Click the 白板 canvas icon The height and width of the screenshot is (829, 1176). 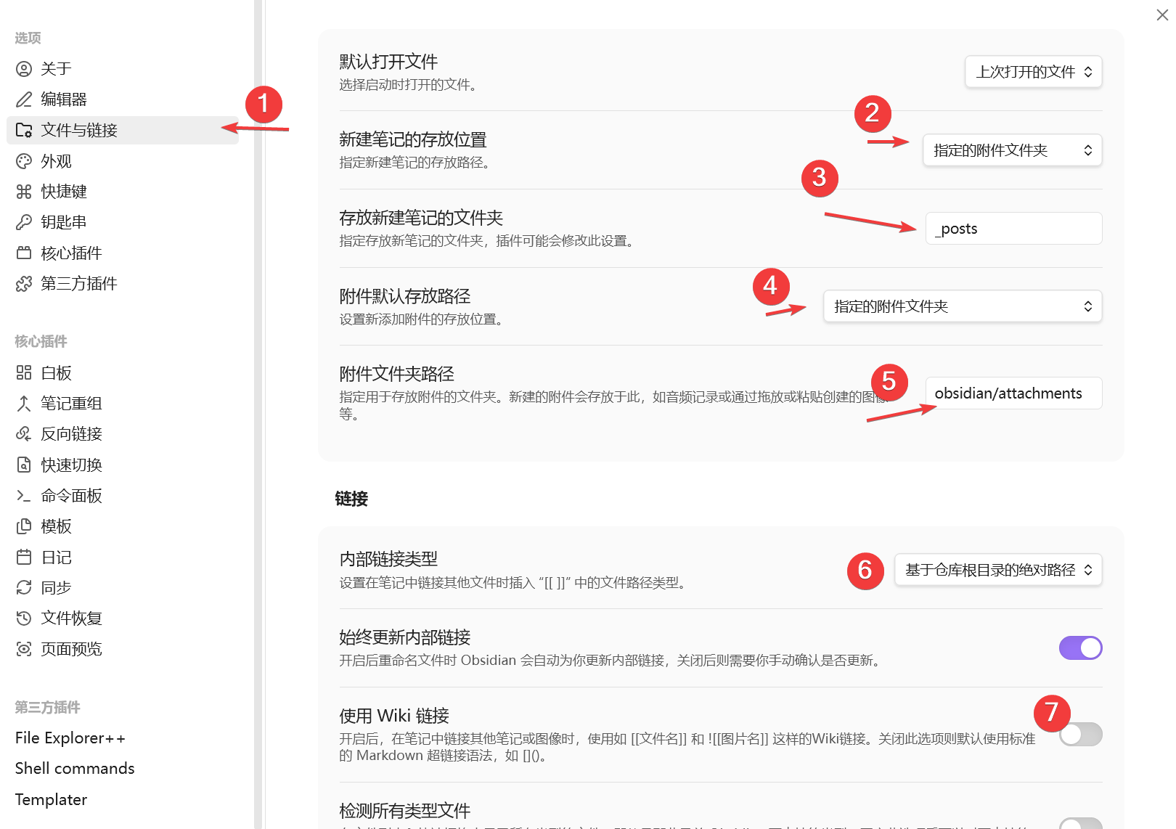[x=24, y=373]
